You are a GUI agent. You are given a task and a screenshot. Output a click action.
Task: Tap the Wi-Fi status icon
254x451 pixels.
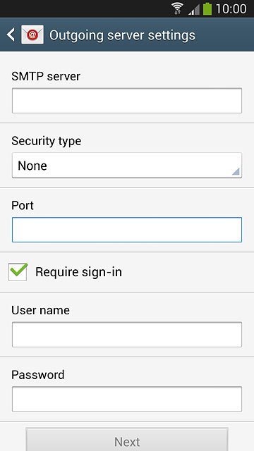pyautogui.click(x=177, y=8)
